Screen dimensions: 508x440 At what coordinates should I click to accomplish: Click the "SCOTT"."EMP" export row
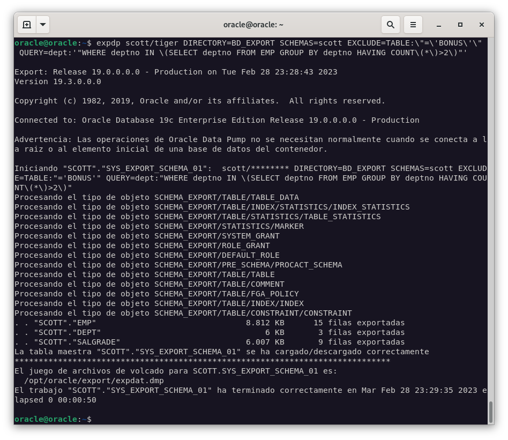click(x=209, y=323)
